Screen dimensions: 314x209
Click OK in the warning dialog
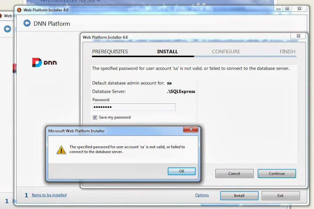[x=182, y=171]
